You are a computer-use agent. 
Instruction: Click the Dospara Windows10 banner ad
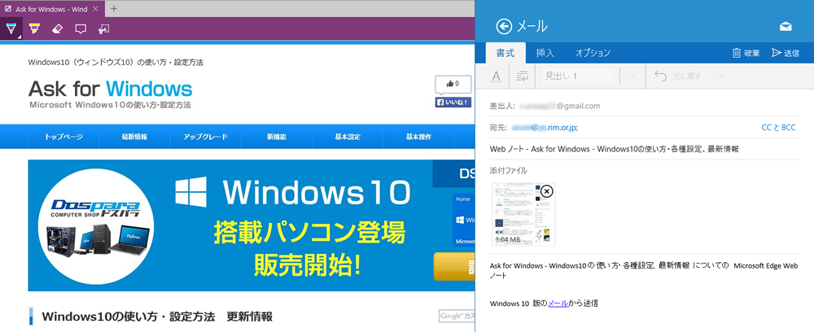[x=252, y=225]
